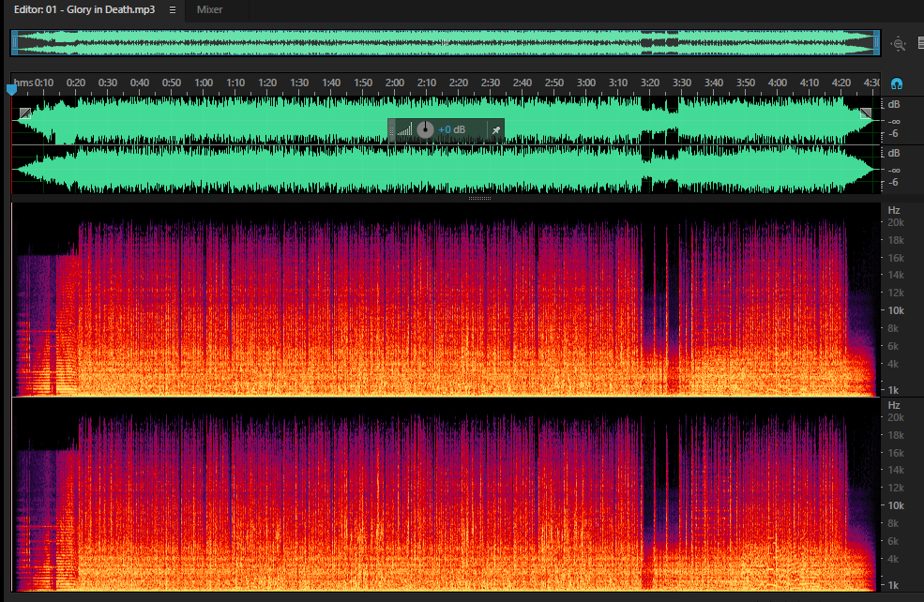Screen dimensions: 924x602
Task: Click the 2:00 mark on the timeline
Action: point(394,83)
